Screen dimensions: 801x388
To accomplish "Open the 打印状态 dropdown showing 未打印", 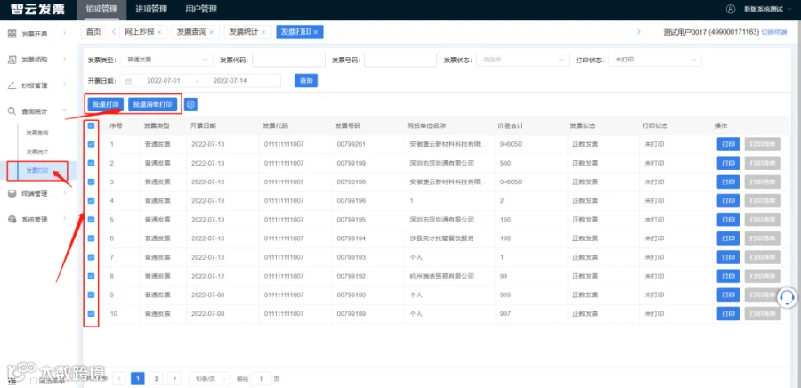I will 655,60.
